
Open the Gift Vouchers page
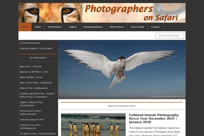point(117,27)
